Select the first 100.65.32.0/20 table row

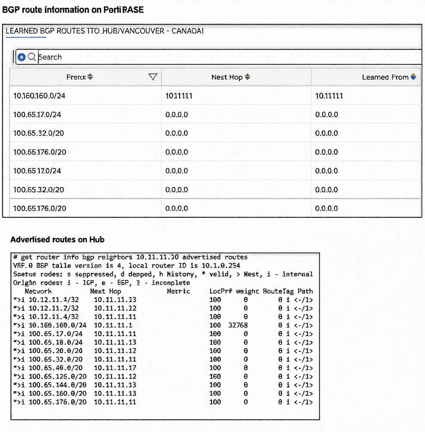tap(38, 133)
